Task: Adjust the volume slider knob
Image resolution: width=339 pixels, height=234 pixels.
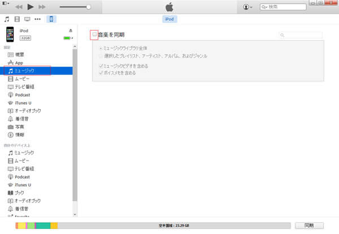Action: click(88, 7)
